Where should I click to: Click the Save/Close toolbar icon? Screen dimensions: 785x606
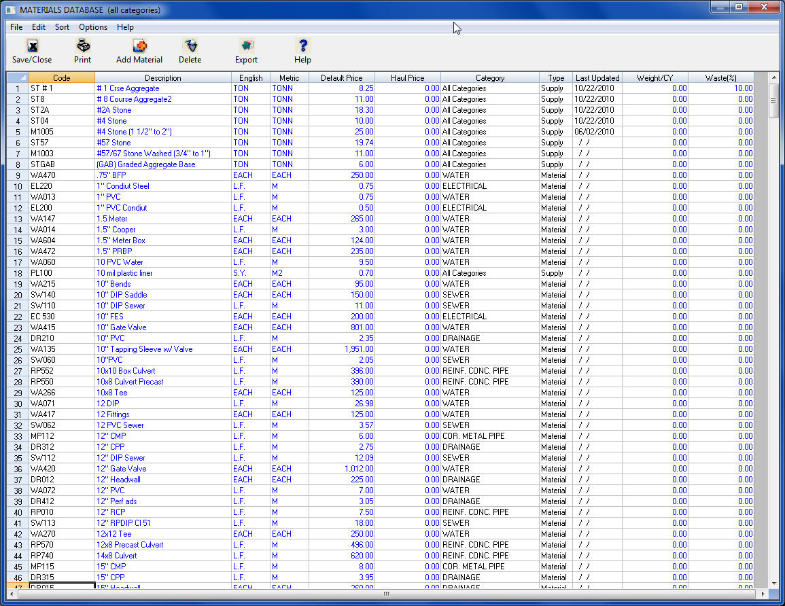point(32,46)
